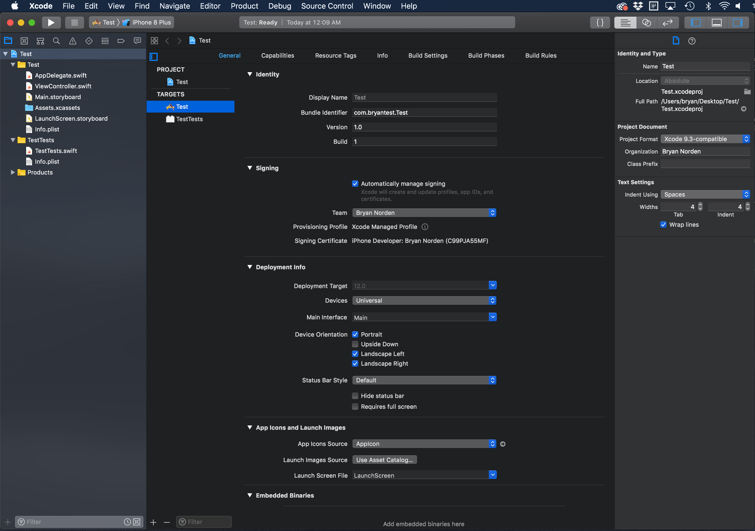Check Hide status bar option

point(355,396)
